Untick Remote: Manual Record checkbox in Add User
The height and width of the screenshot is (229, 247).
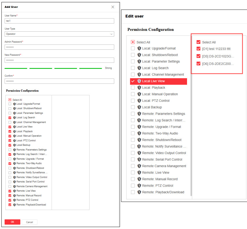coord(10,196)
